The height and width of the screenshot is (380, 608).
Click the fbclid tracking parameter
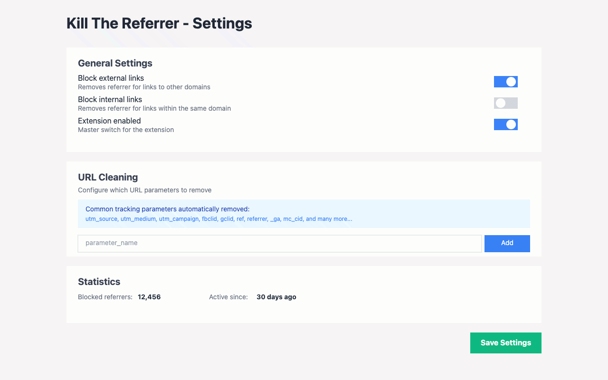[x=209, y=219]
